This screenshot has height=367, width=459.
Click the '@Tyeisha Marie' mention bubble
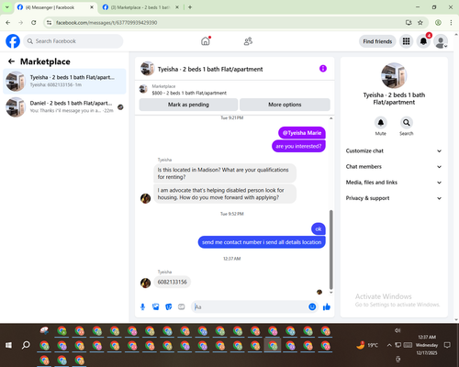point(302,133)
